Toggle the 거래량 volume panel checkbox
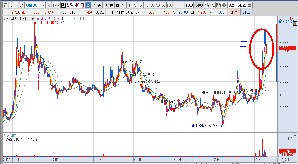The image size is (298, 164). (x=4, y=135)
